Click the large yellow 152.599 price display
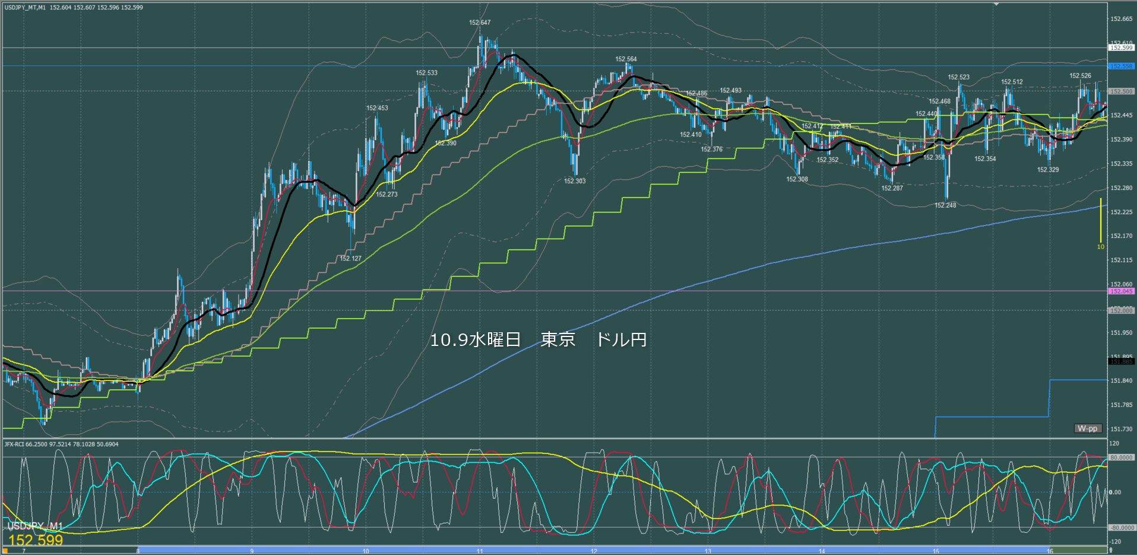Viewport: 1137px width, 556px height. tap(36, 541)
